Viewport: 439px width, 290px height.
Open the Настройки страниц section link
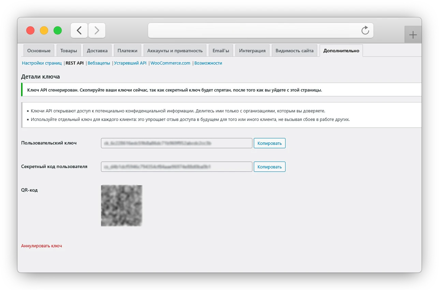(x=42, y=63)
